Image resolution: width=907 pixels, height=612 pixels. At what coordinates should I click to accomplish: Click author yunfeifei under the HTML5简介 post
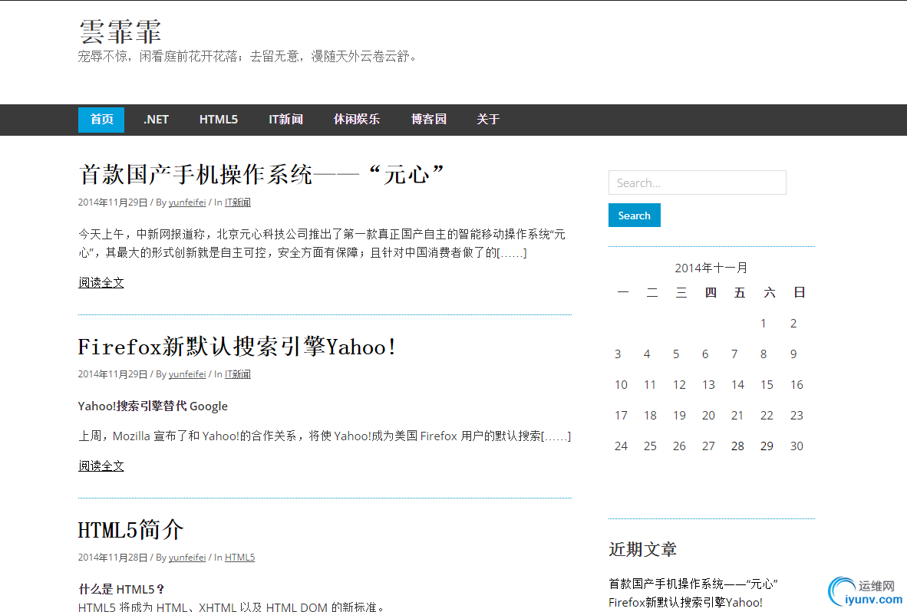click(186, 557)
